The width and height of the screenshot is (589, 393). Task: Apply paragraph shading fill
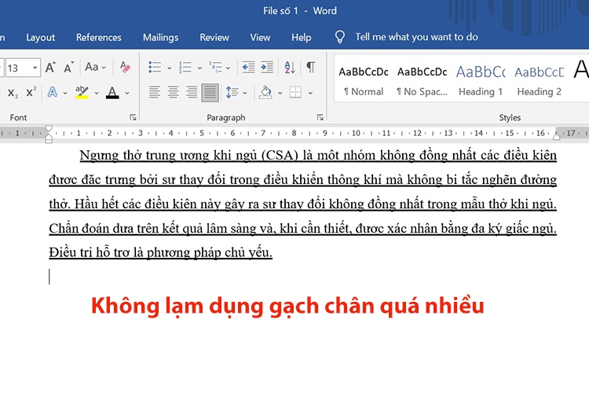(x=265, y=92)
